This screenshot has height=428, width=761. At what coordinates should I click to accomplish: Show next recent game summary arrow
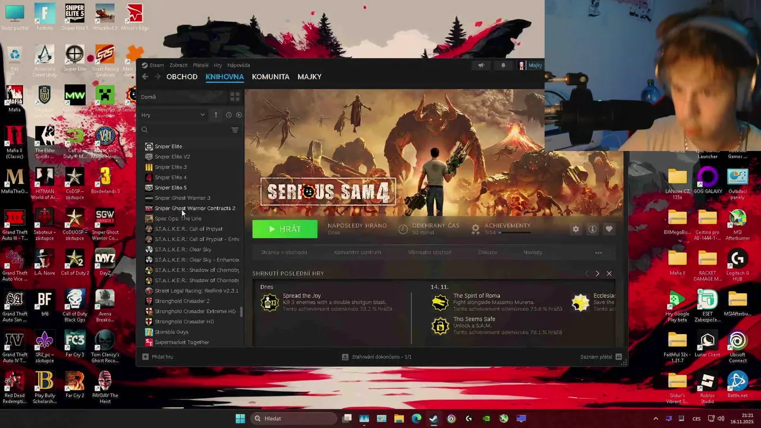[598, 273]
